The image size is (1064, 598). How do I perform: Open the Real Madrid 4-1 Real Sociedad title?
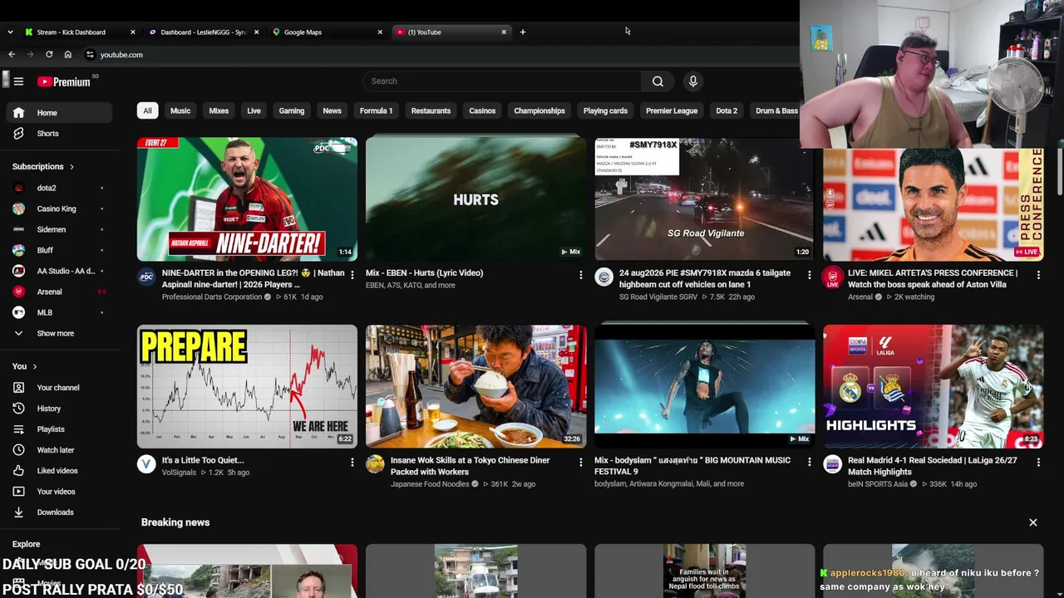932,466
